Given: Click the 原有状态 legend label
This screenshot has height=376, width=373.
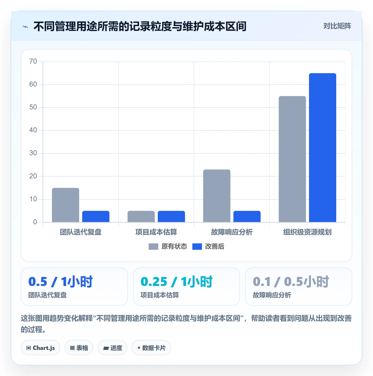Looking at the screenshot, I should coord(174,247).
